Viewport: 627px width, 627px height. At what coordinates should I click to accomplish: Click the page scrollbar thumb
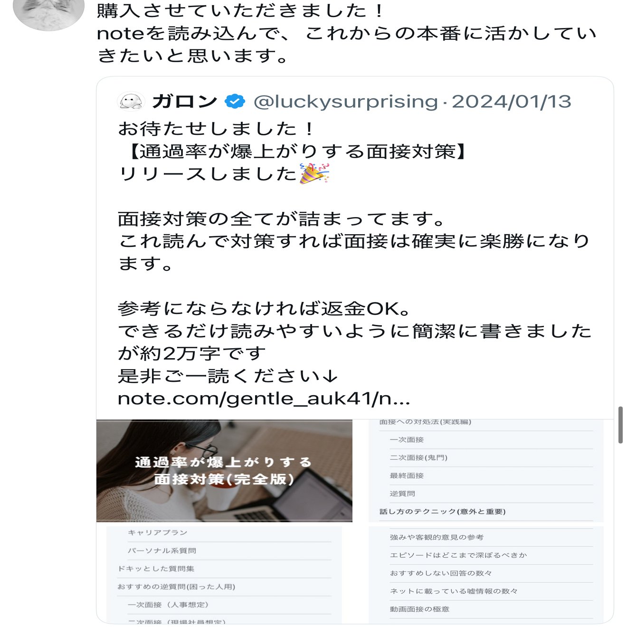620,425
